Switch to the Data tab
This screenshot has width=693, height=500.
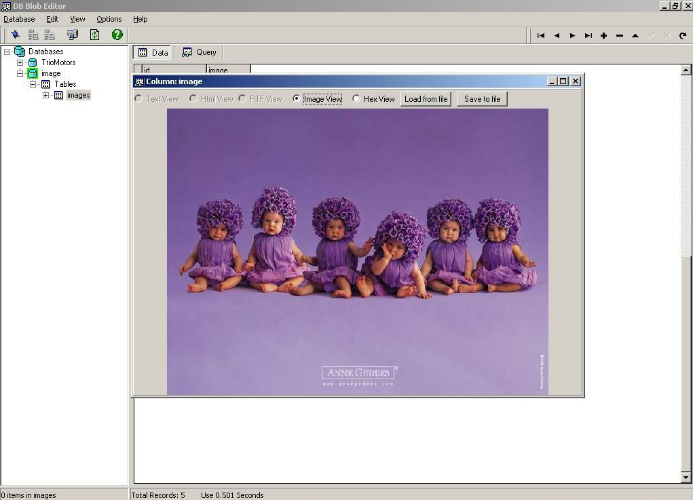pos(153,52)
